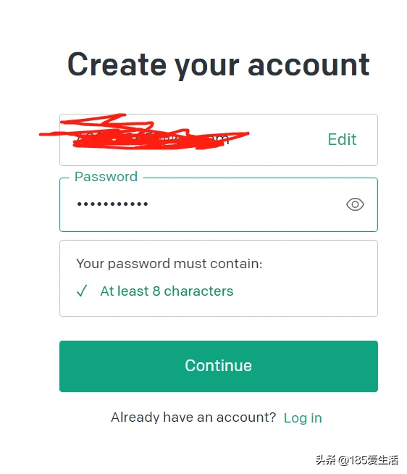This screenshot has width=407, height=474.
Task: Click the word 'account' in the title
Action: tap(309, 65)
